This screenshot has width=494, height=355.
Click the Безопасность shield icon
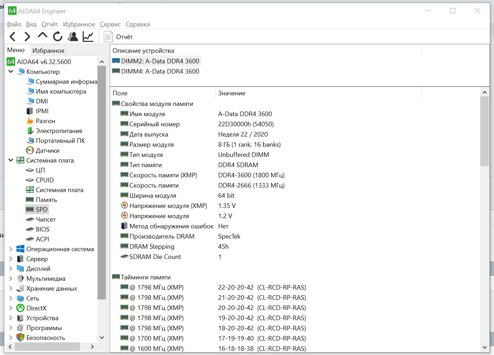(x=20, y=337)
